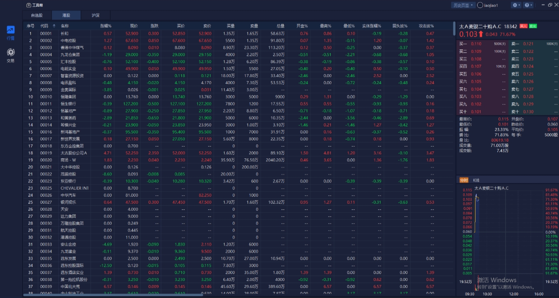Restore the window using the restore icon
The height and width of the screenshot is (298, 559).
tap(550, 5)
